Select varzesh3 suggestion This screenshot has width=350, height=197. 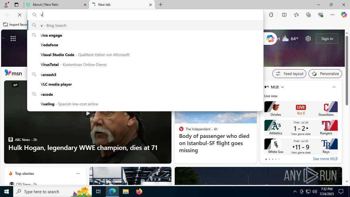145,74
